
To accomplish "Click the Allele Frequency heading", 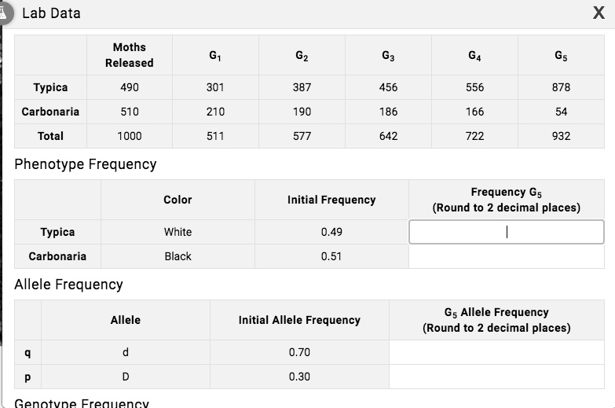I will (x=68, y=285).
